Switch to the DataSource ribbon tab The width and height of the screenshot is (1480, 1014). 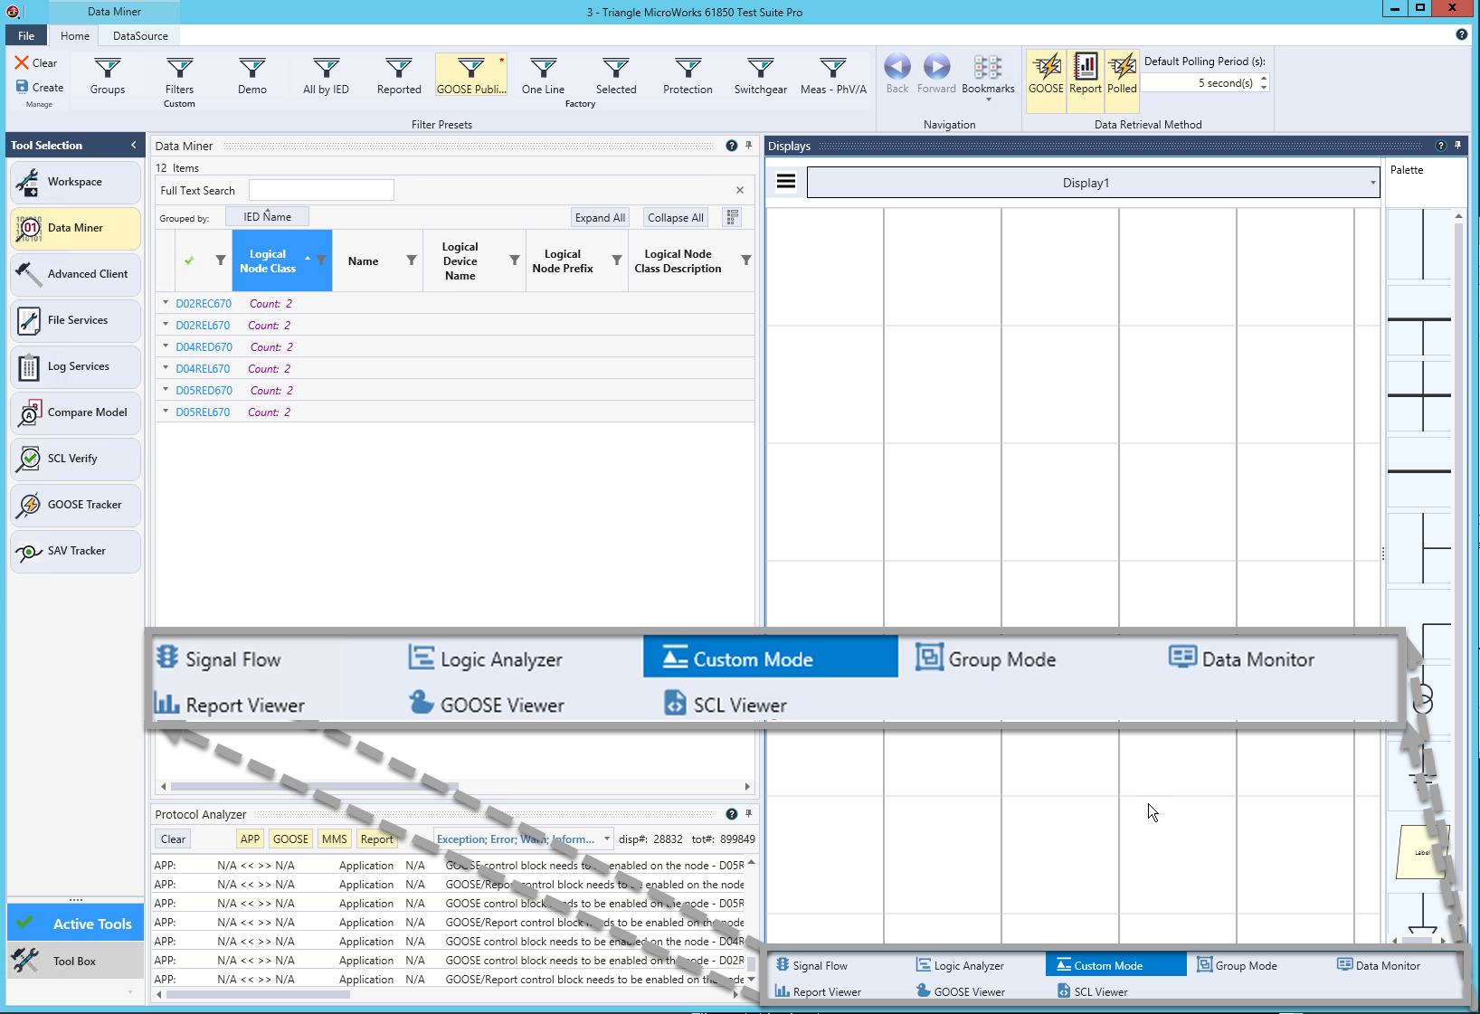pyautogui.click(x=140, y=36)
